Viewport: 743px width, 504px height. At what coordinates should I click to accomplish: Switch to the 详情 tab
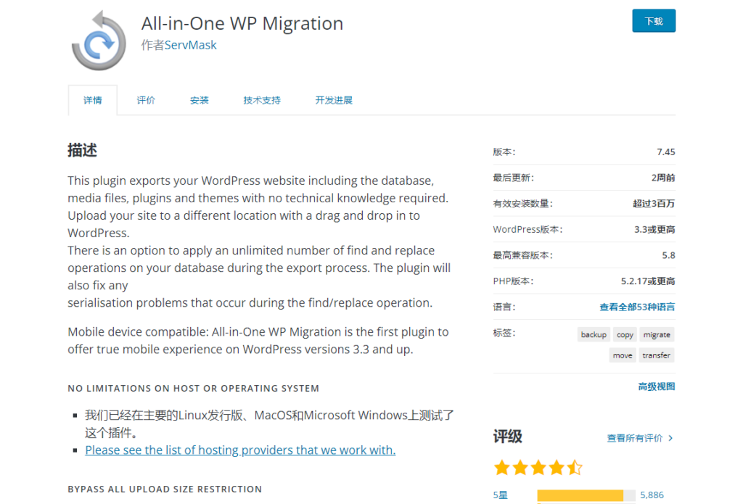click(93, 100)
